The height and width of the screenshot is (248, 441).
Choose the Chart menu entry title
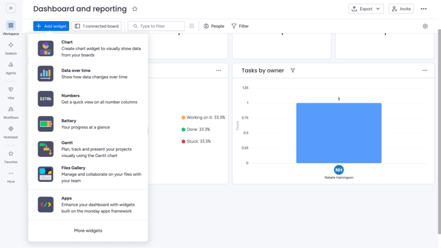point(67,42)
